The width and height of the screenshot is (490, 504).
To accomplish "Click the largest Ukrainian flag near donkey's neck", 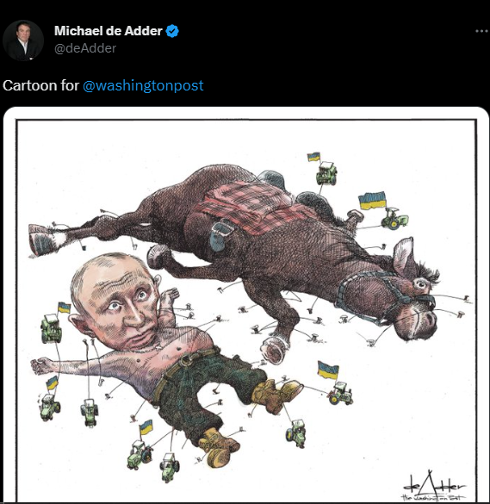I will click(372, 200).
